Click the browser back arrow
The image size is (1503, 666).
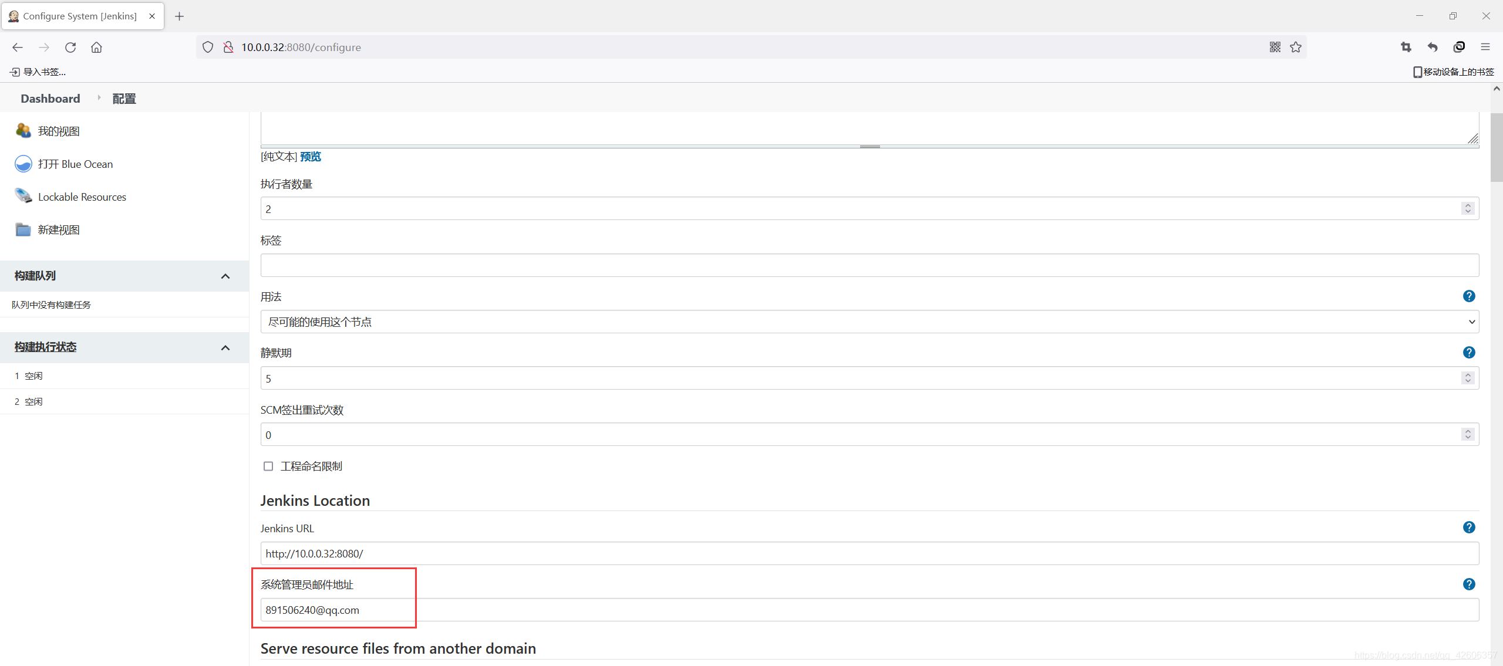click(18, 47)
